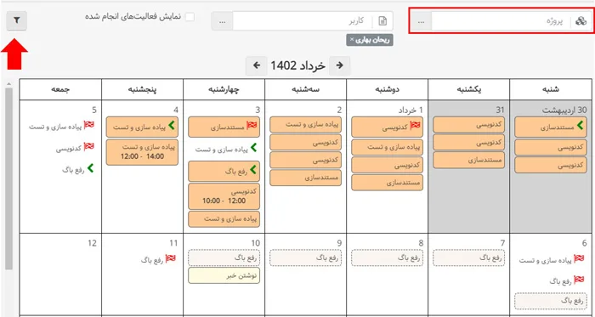The image size is (595, 317).
Task: Click the day 12 date number
Action: point(92,243)
